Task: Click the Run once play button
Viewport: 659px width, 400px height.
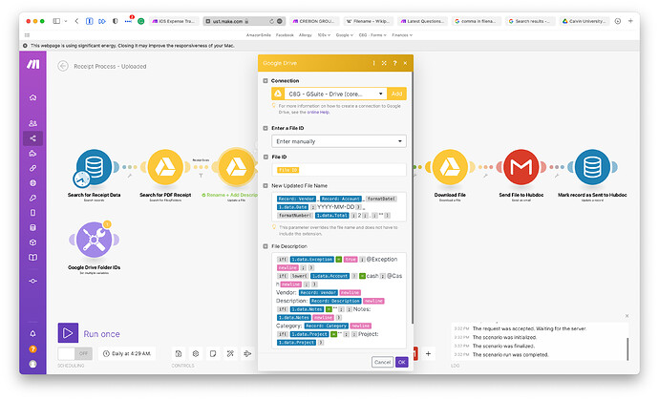Action: pyautogui.click(x=68, y=333)
